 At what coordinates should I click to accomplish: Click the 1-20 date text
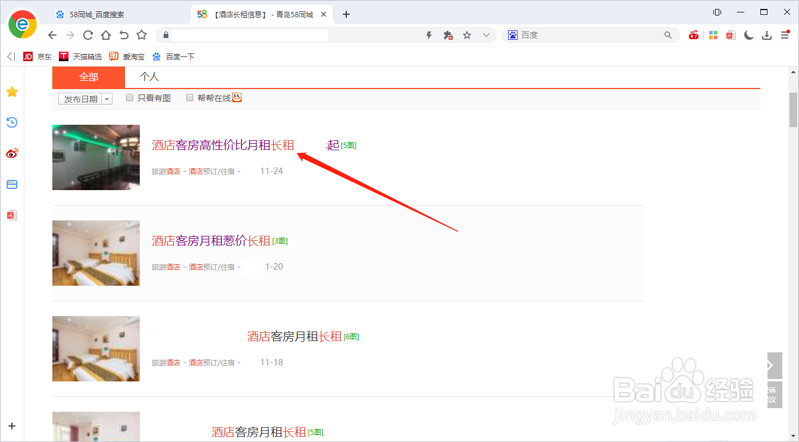(274, 267)
